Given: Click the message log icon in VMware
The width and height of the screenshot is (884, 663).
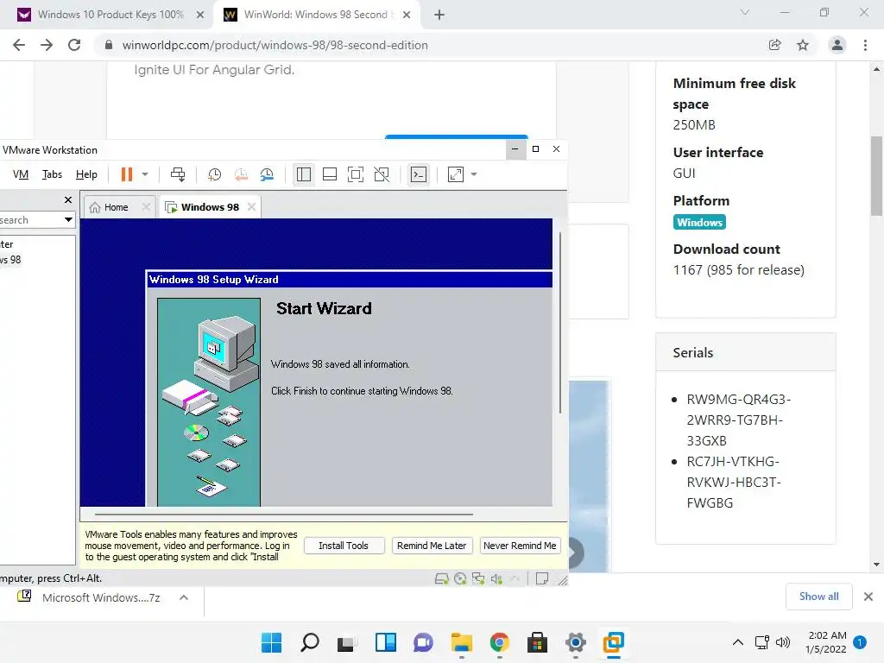Looking at the screenshot, I should 542,579.
